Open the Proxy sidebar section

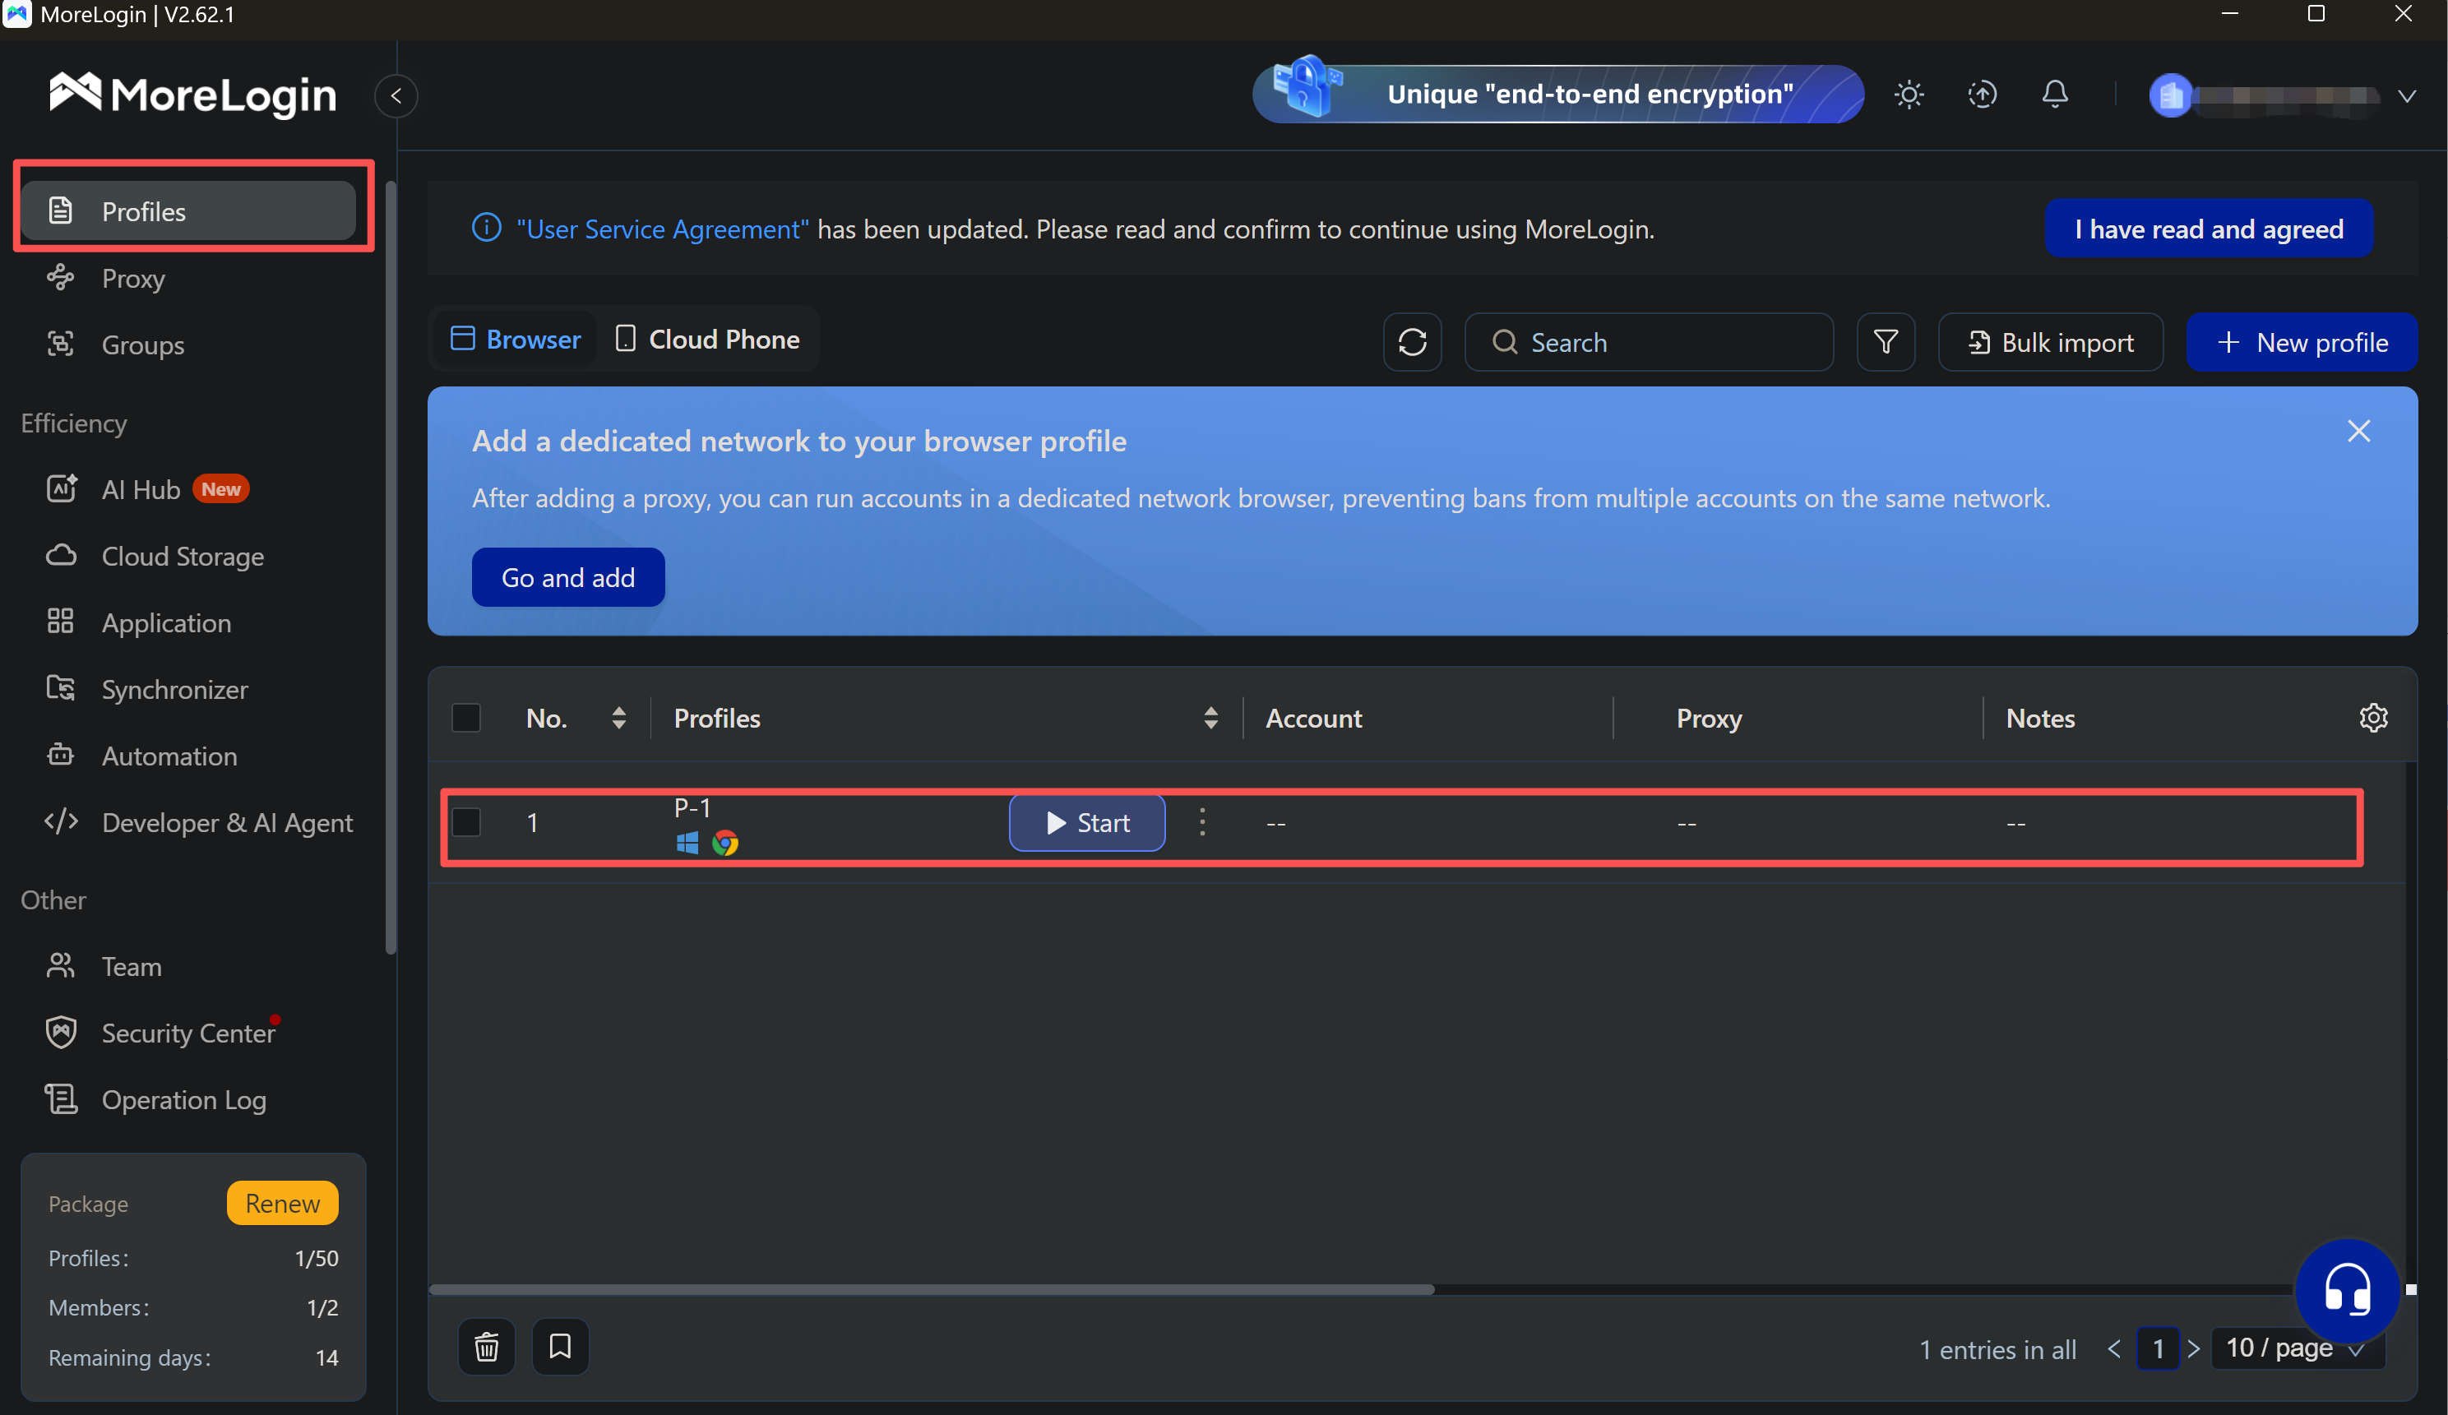coord(133,278)
